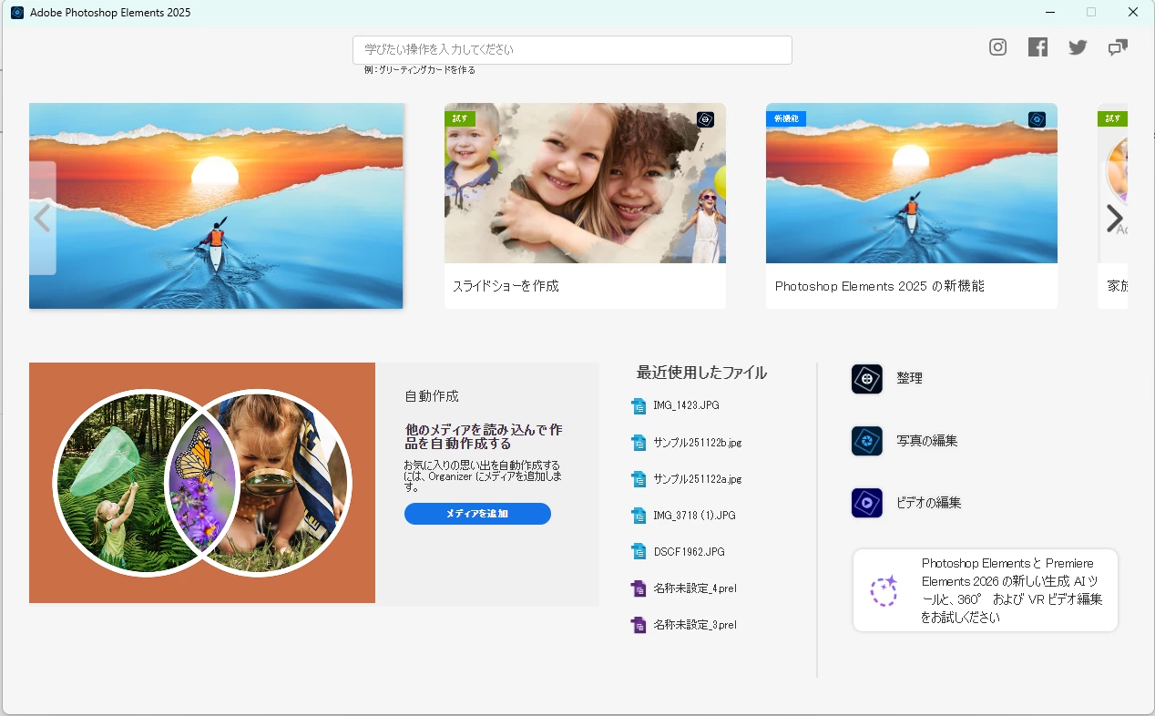Launch Video Editor via ビデオの編集 icon
Viewport: 1155px width, 716px height.
[x=866, y=503]
